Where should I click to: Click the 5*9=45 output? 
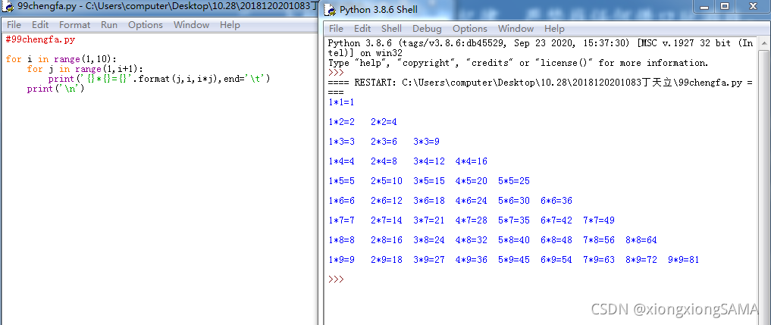click(514, 260)
